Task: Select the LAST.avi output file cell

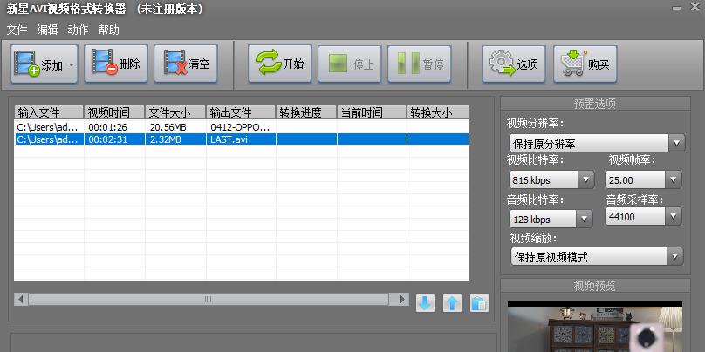Action: [x=241, y=139]
